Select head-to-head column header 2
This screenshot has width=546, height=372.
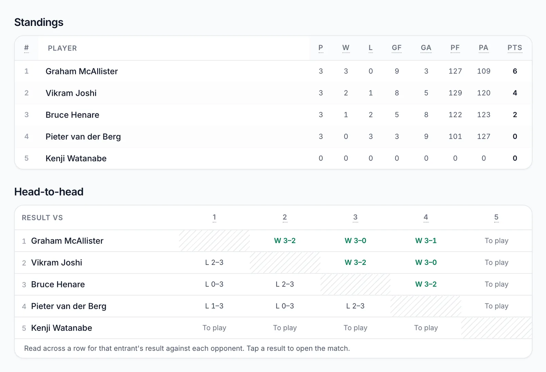(285, 218)
